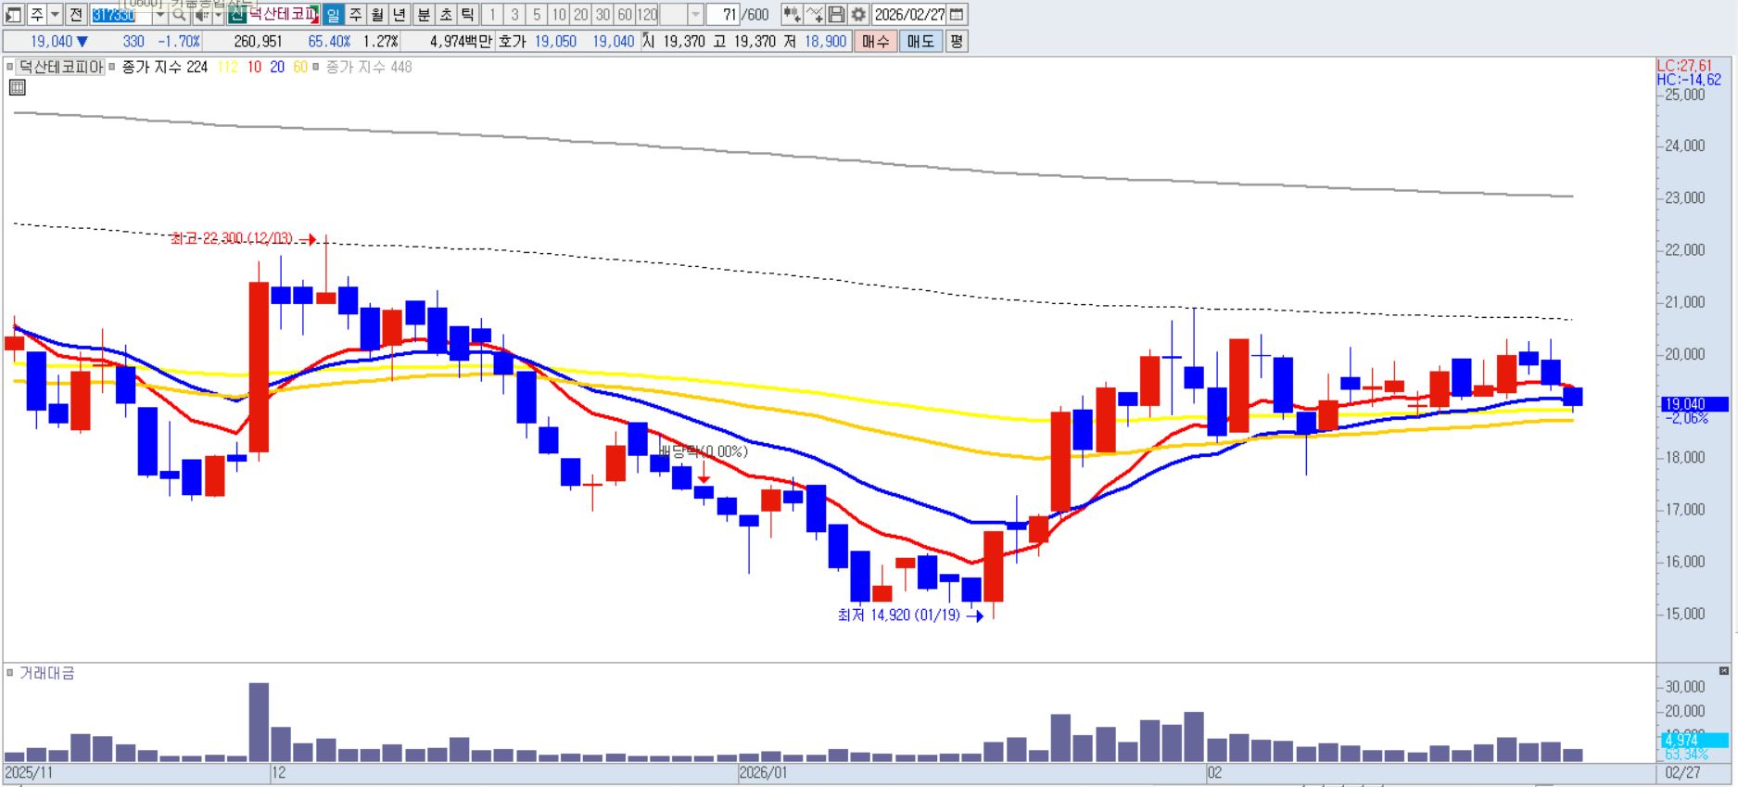Screen dimensions: 1738x787
Task: Click the stock search magnifier icon
Action: (180, 15)
